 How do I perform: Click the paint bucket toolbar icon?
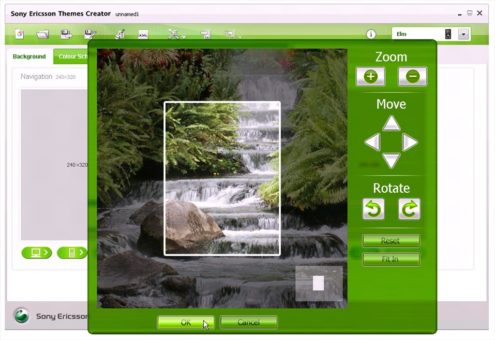pos(120,34)
